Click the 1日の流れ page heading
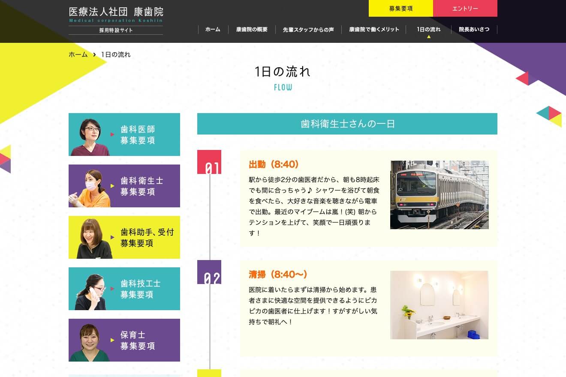The image size is (566, 377). tap(283, 72)
